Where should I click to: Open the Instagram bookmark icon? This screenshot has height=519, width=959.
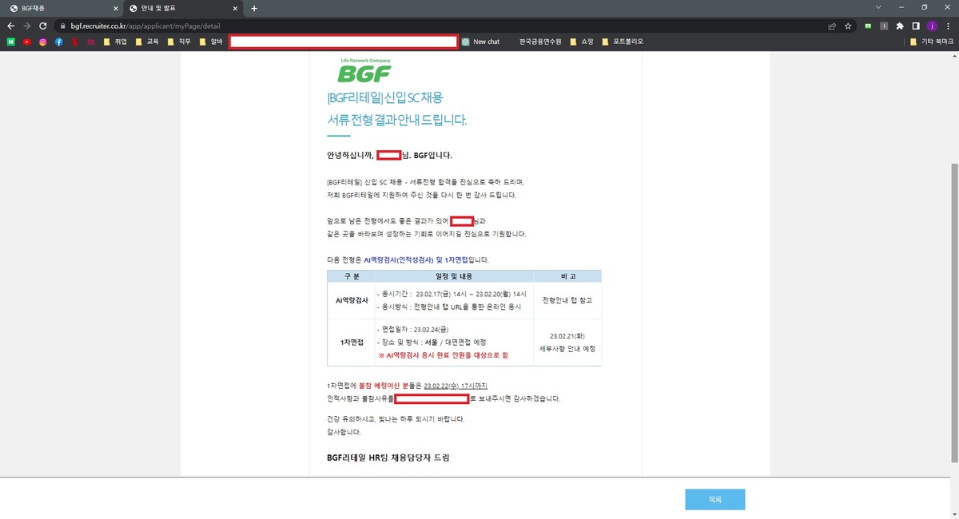click(x=42, y=42)
